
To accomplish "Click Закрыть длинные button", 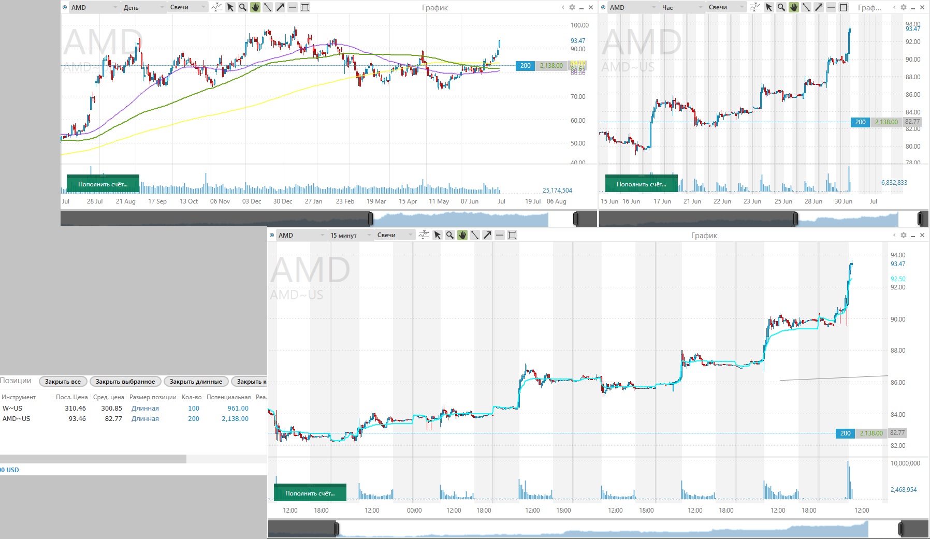I will coord(196,382).
